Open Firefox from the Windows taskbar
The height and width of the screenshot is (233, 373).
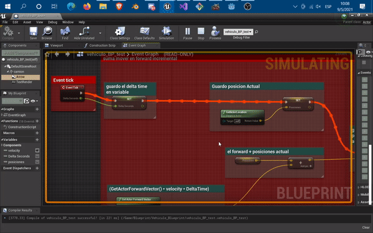click(87, 6)
